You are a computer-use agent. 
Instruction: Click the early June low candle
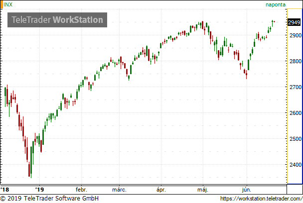pyautogui.click(x=246, y=75)
